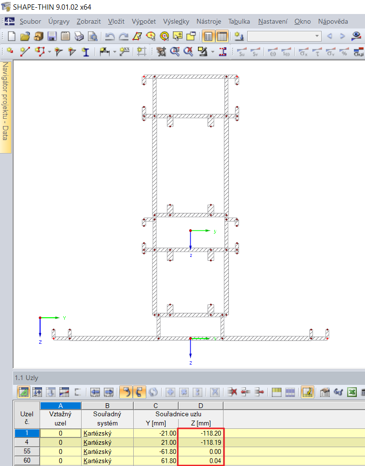Click the zoom window magnifier icon
The width and height of the screenshot is (365, 466).
click(x=175, y=51)
